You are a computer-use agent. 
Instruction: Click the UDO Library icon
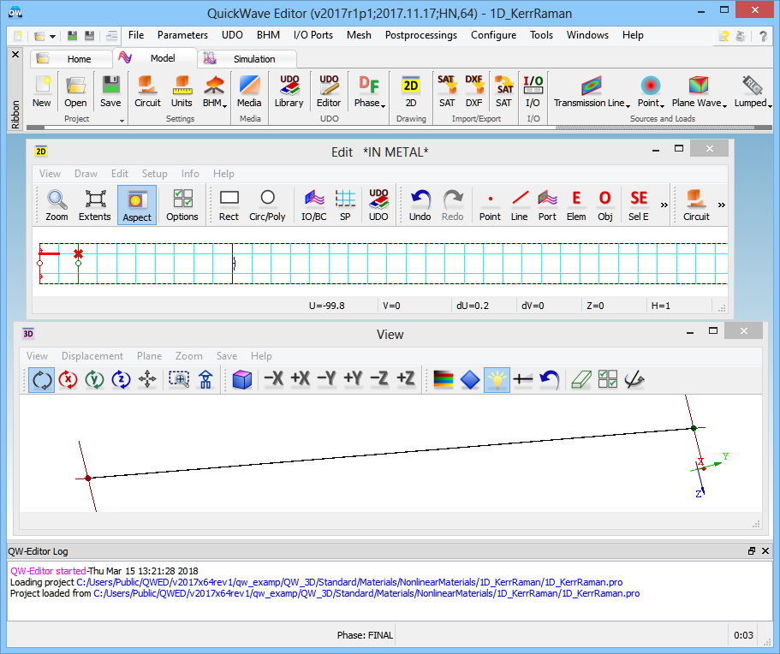click(x=289, y=91)
